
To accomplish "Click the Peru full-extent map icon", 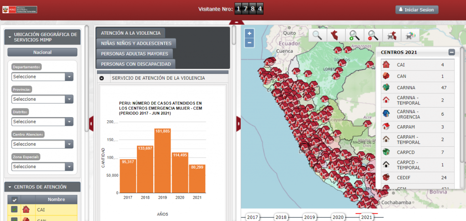I will click(335, 35).
